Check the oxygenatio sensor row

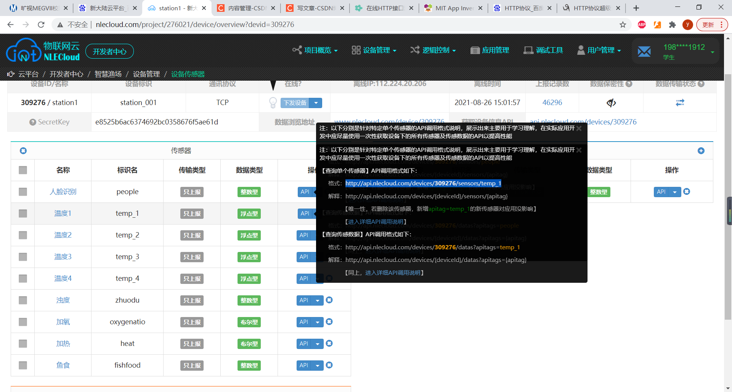click(x=23, y=322)
